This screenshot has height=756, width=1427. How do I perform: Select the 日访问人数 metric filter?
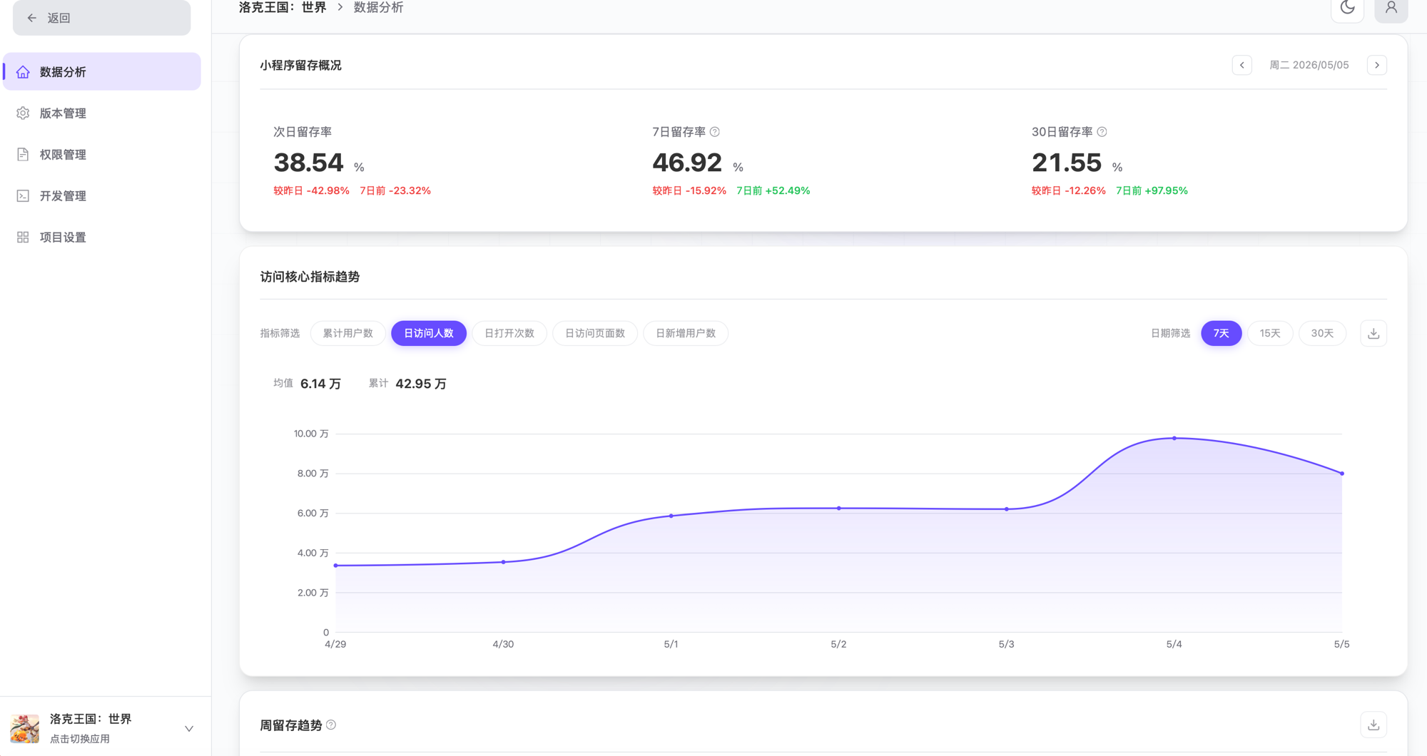pos(428,333)
